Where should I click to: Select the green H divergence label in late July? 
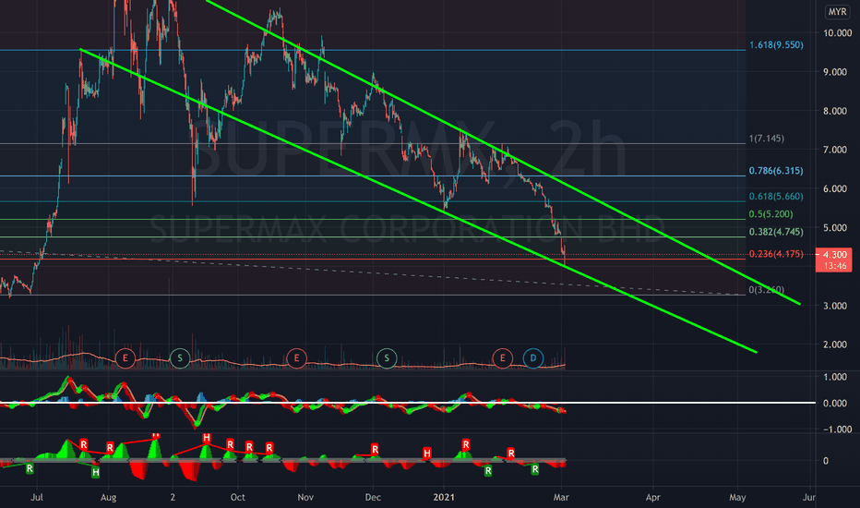(95, 472)
